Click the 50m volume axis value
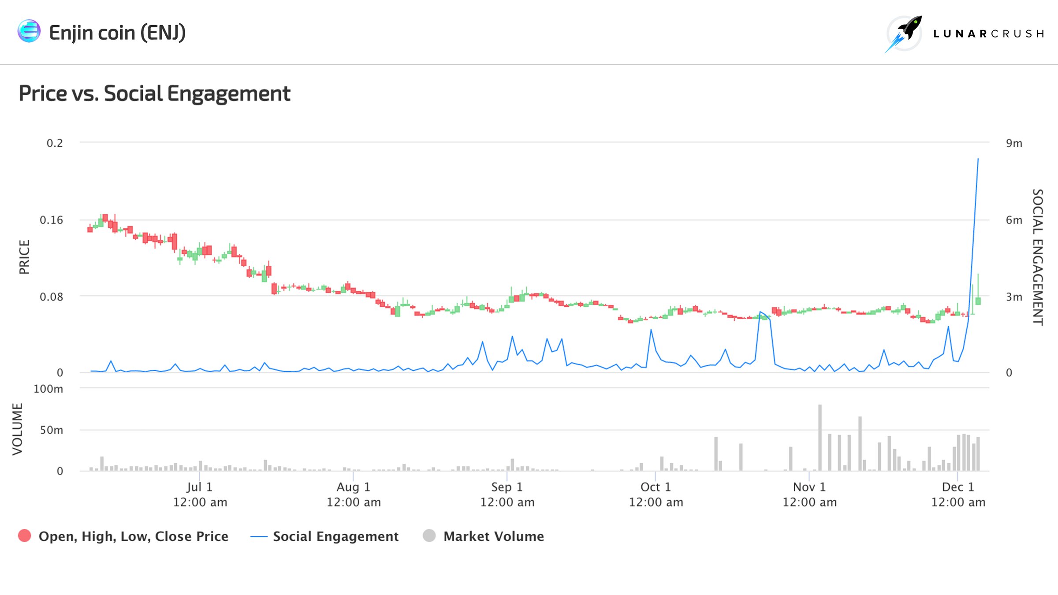 (x=51, y=430)
